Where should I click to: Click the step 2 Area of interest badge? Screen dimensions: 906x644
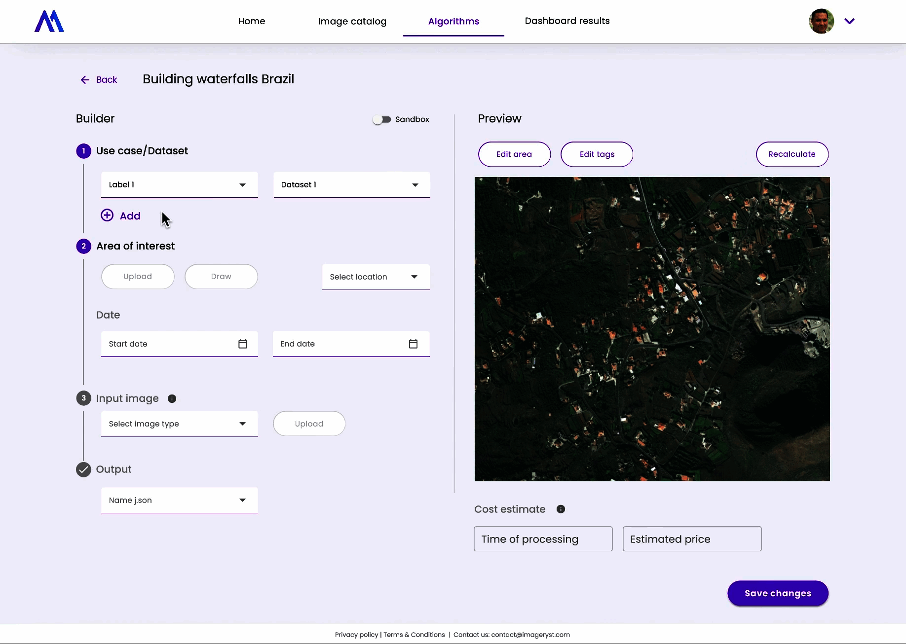pos(83,246)
